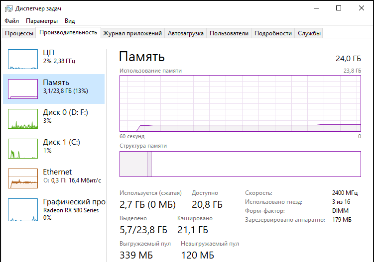Screen dimensions: 374x262
Task: Open the Параметры menu
Action: [42, 21]
